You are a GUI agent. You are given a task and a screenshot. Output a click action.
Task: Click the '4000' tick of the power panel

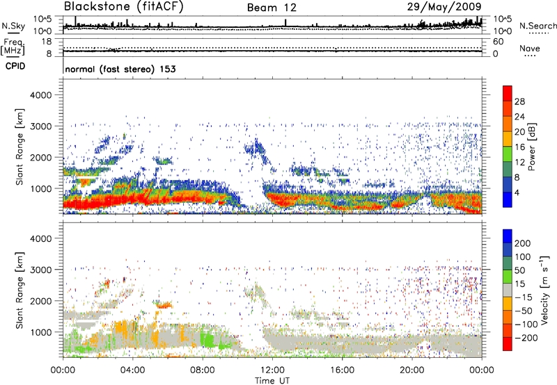[x=40, y=95]
